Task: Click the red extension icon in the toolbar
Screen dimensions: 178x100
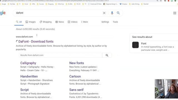Action: pyautogui.click(x=169, y=1)
